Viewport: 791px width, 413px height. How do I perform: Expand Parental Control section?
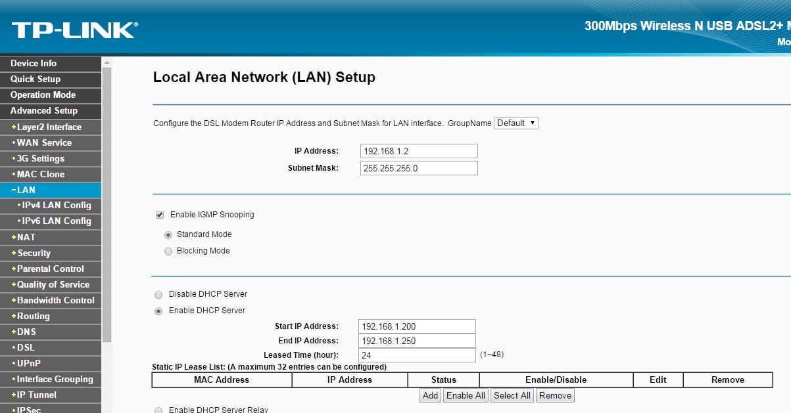(51, 269)
